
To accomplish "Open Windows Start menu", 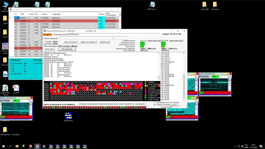I will click(x=3, y=146).
